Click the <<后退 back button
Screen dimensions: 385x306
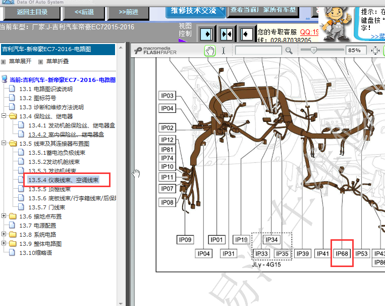click(x=84, y=13)
